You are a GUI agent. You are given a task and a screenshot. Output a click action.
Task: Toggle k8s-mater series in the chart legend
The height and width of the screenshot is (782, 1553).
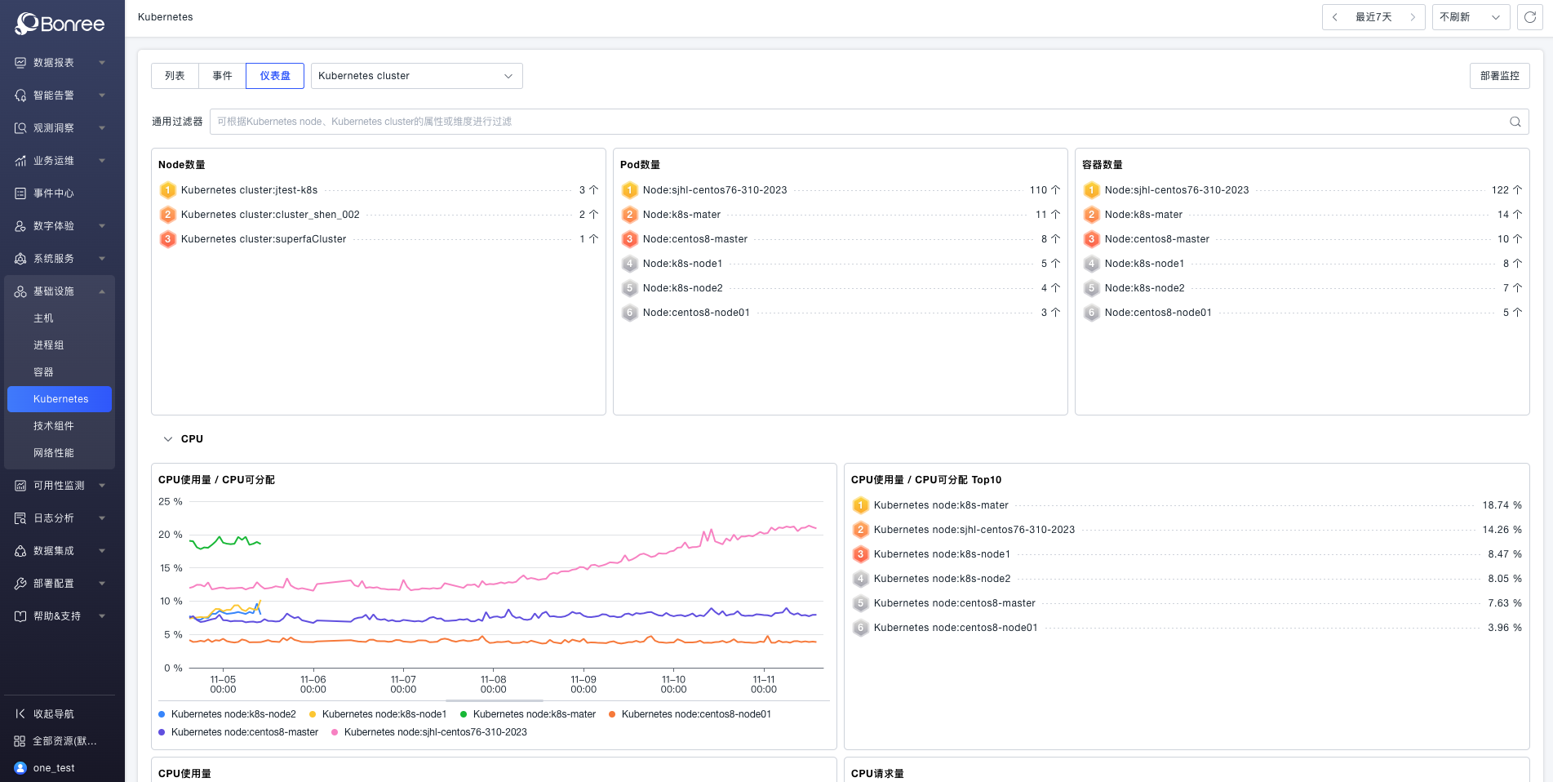528,714
